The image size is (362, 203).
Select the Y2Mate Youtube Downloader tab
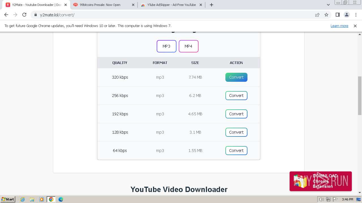[x=37, y=5]
